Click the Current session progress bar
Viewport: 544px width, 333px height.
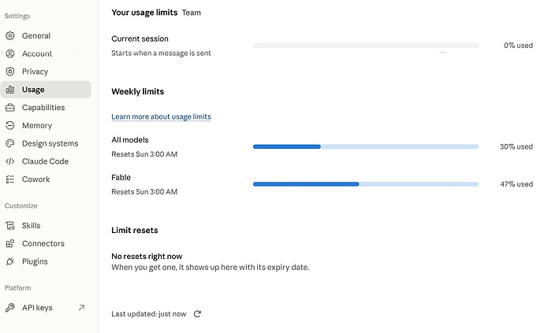[366, 46]
